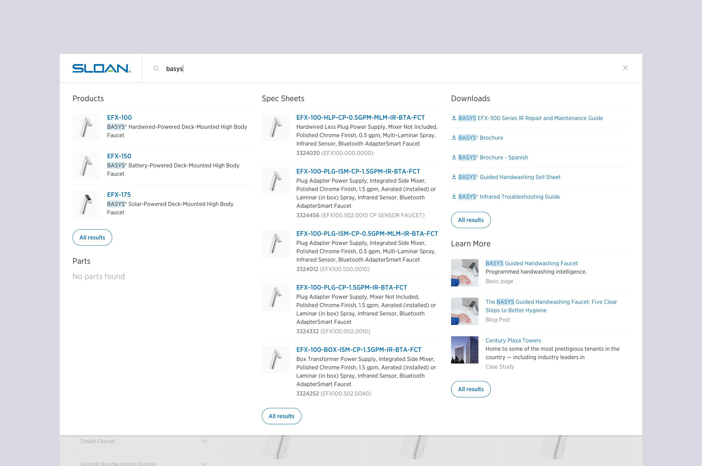Click the EFX-175 solar faucet thumbnail
This screenshot has width=702, height=466.
click(x=86, y=204)
